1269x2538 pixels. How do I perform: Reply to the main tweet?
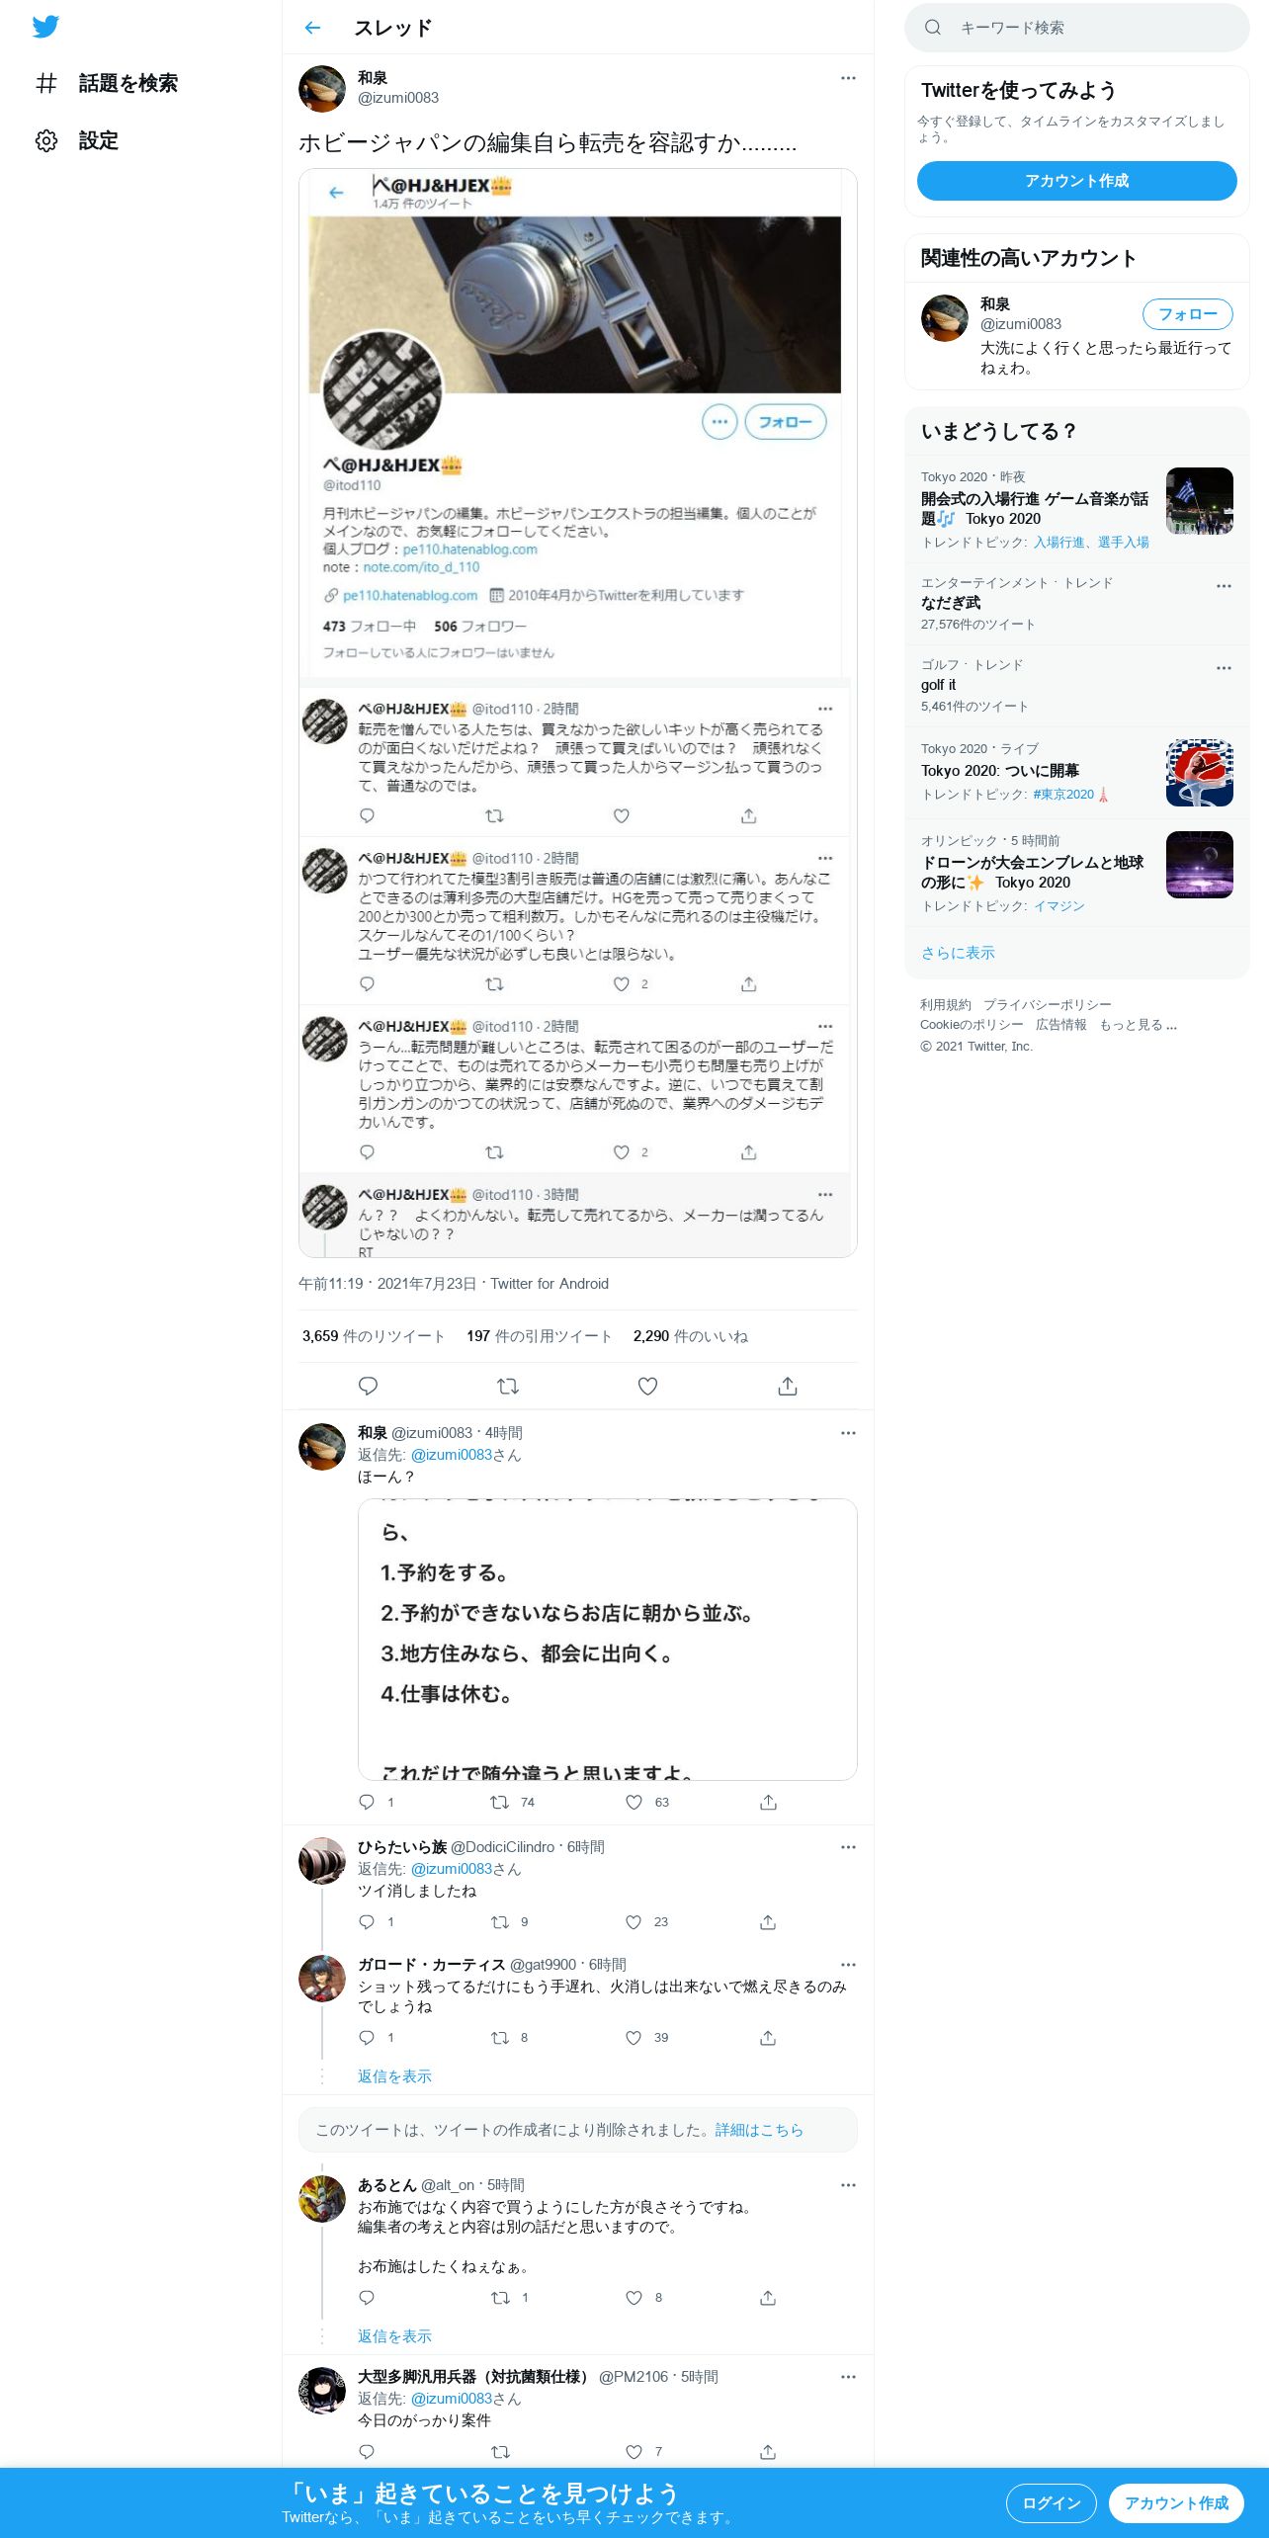368,1386
